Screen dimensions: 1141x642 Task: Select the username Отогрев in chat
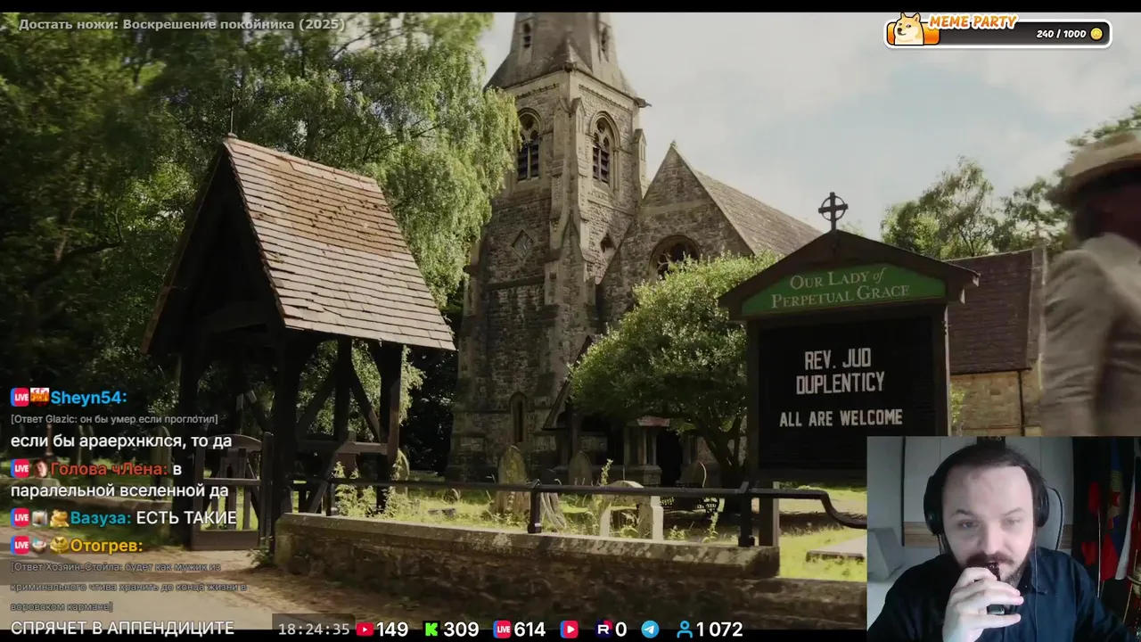point(106,546)
